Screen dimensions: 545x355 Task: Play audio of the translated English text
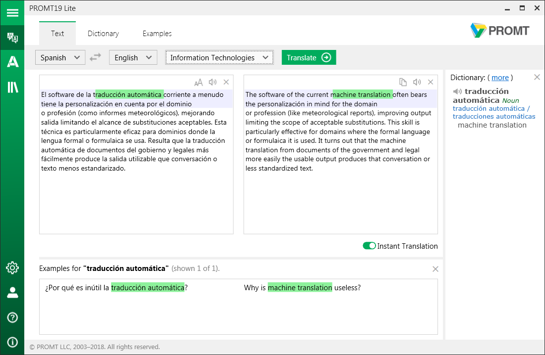click(417, 83)
